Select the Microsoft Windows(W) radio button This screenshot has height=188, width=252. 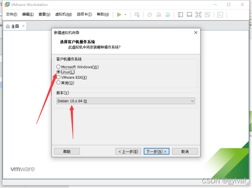coord(58,66)
